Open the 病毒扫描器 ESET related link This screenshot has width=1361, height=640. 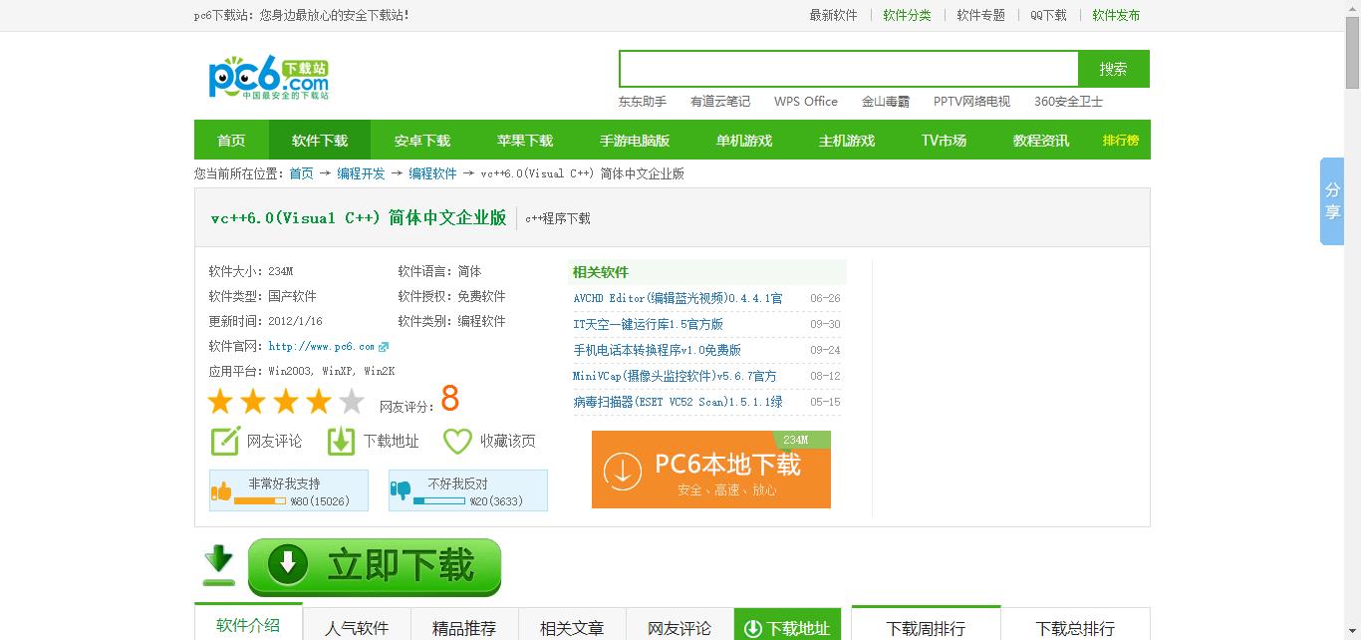pos(678,402)
